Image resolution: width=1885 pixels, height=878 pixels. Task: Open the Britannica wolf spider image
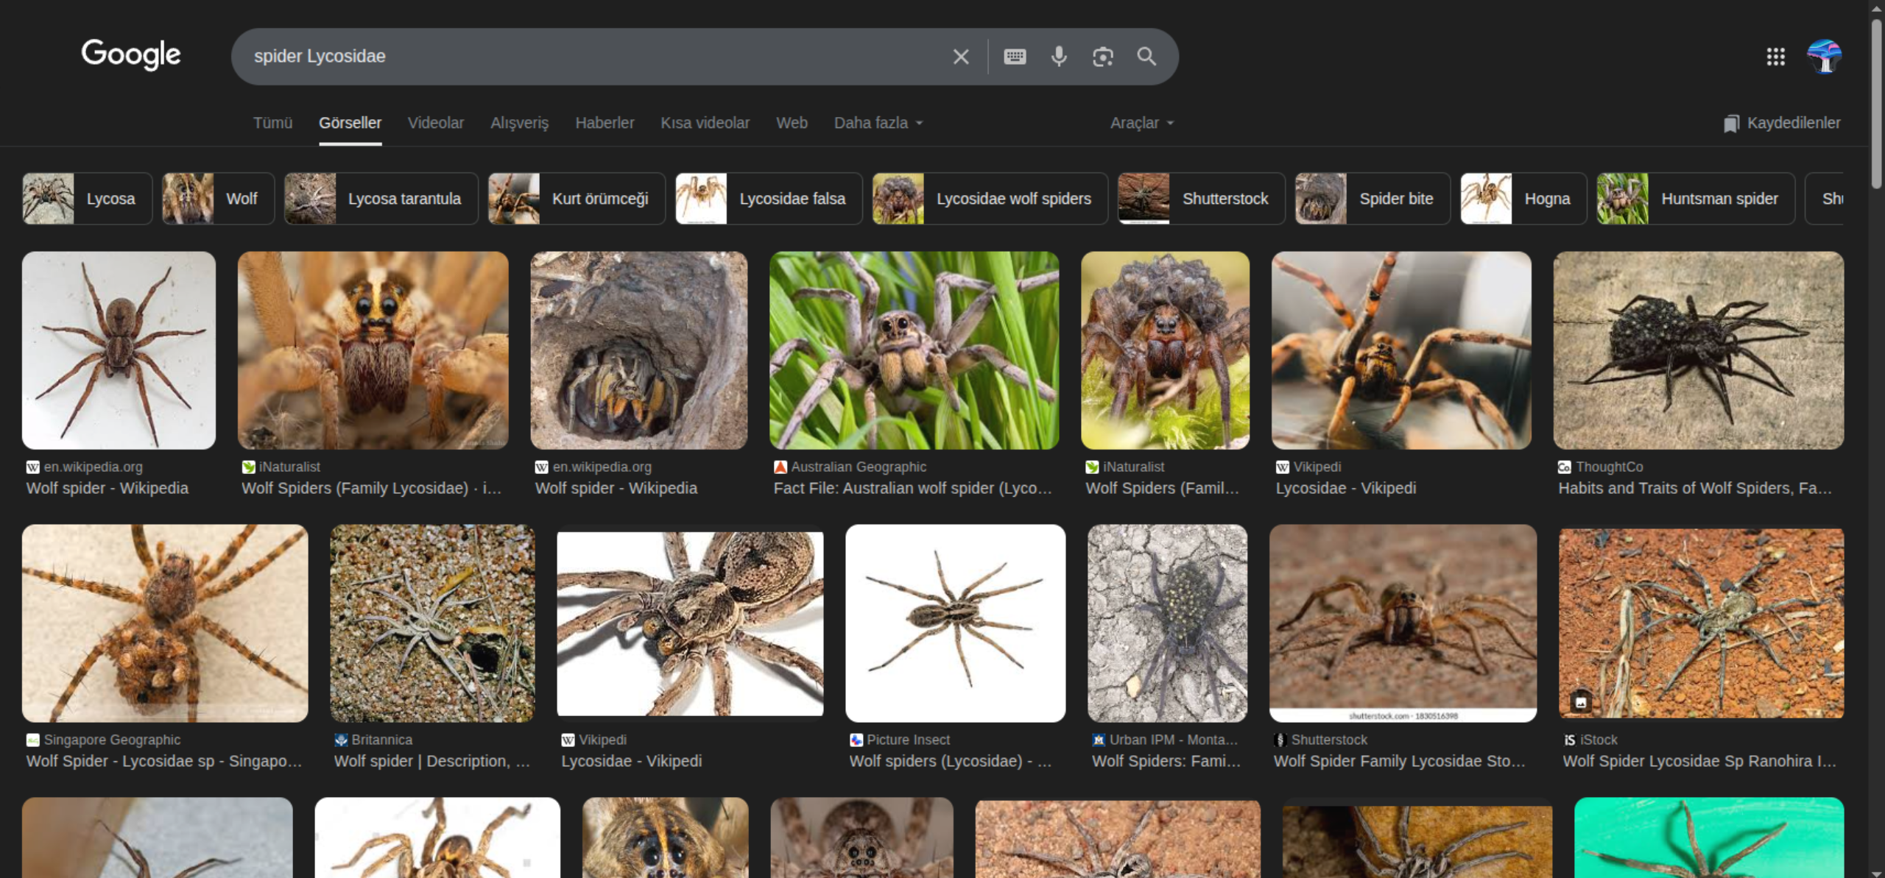432,623
